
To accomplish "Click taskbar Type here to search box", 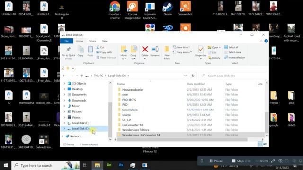I will pos(45,165).
